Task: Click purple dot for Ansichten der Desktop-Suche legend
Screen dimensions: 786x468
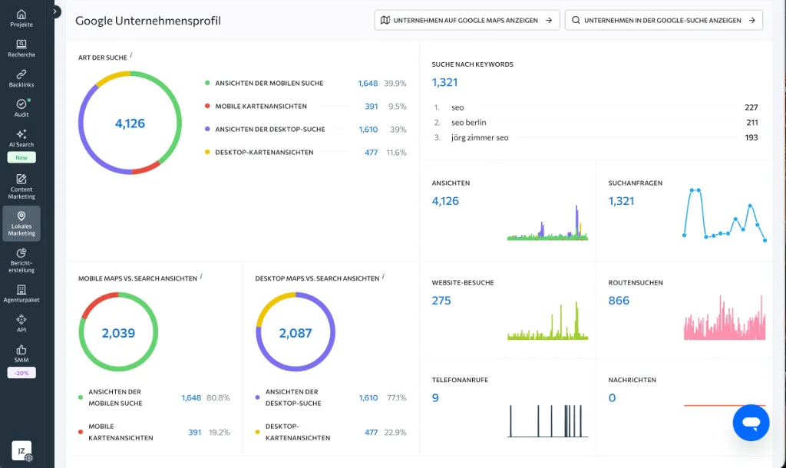Action: pos(207,129)
